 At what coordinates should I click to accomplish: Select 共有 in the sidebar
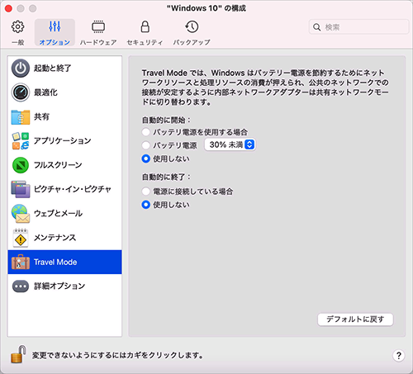tap(64, 116)
